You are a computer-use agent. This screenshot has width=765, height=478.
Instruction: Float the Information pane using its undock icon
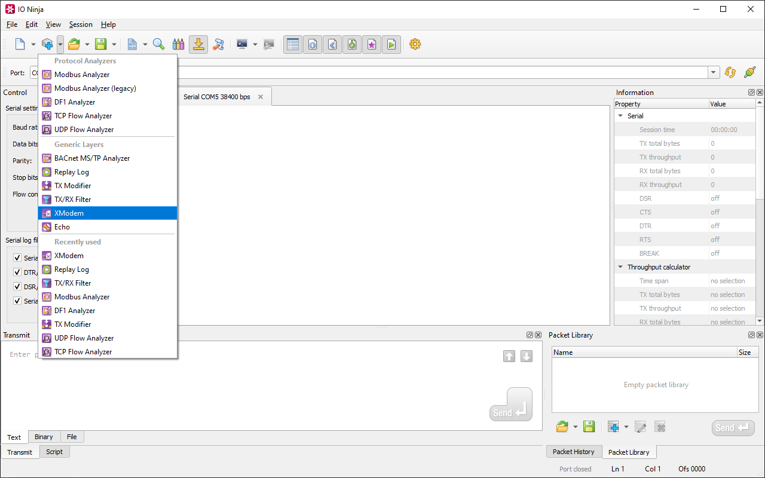click(751, 93)
